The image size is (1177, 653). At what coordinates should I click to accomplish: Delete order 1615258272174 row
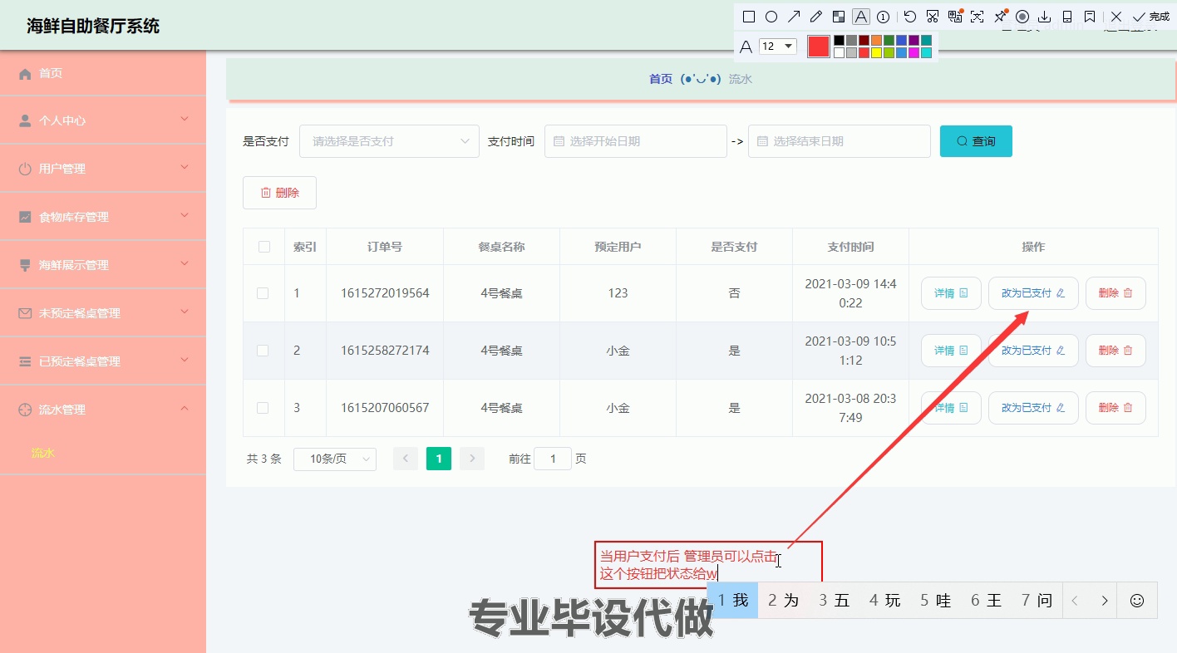click(1115, 351)
